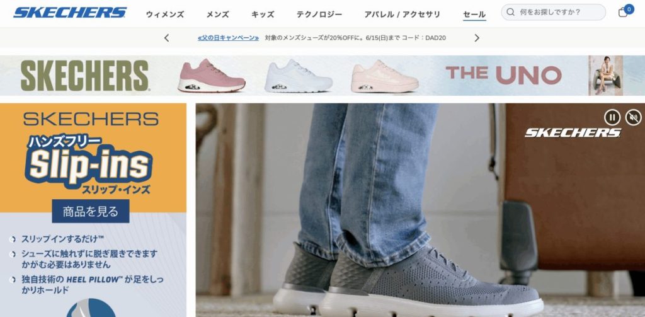Expand the テクノロジー navigation item

tap(319, 14)
